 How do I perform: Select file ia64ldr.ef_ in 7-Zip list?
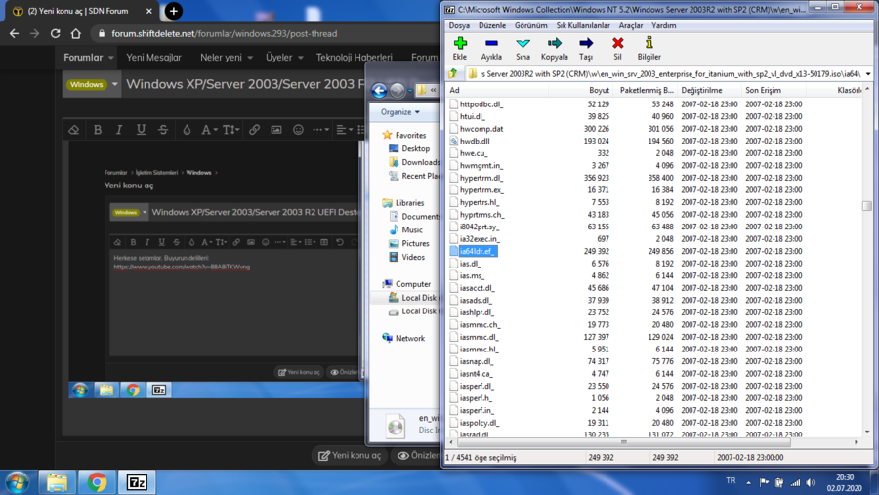[x=478, y=251]
